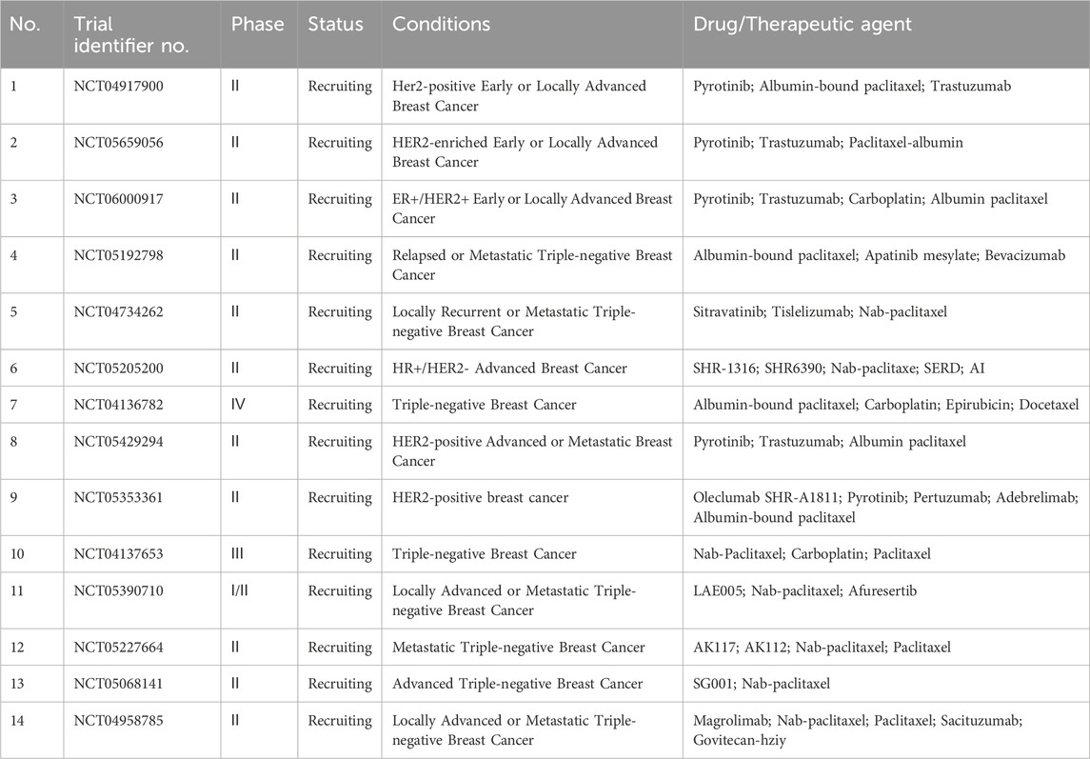Click 'HR+/HER2- Advanced Breast Cancer' condition
This screenshot has height=759, width=1090.
(x=509, y=369)
